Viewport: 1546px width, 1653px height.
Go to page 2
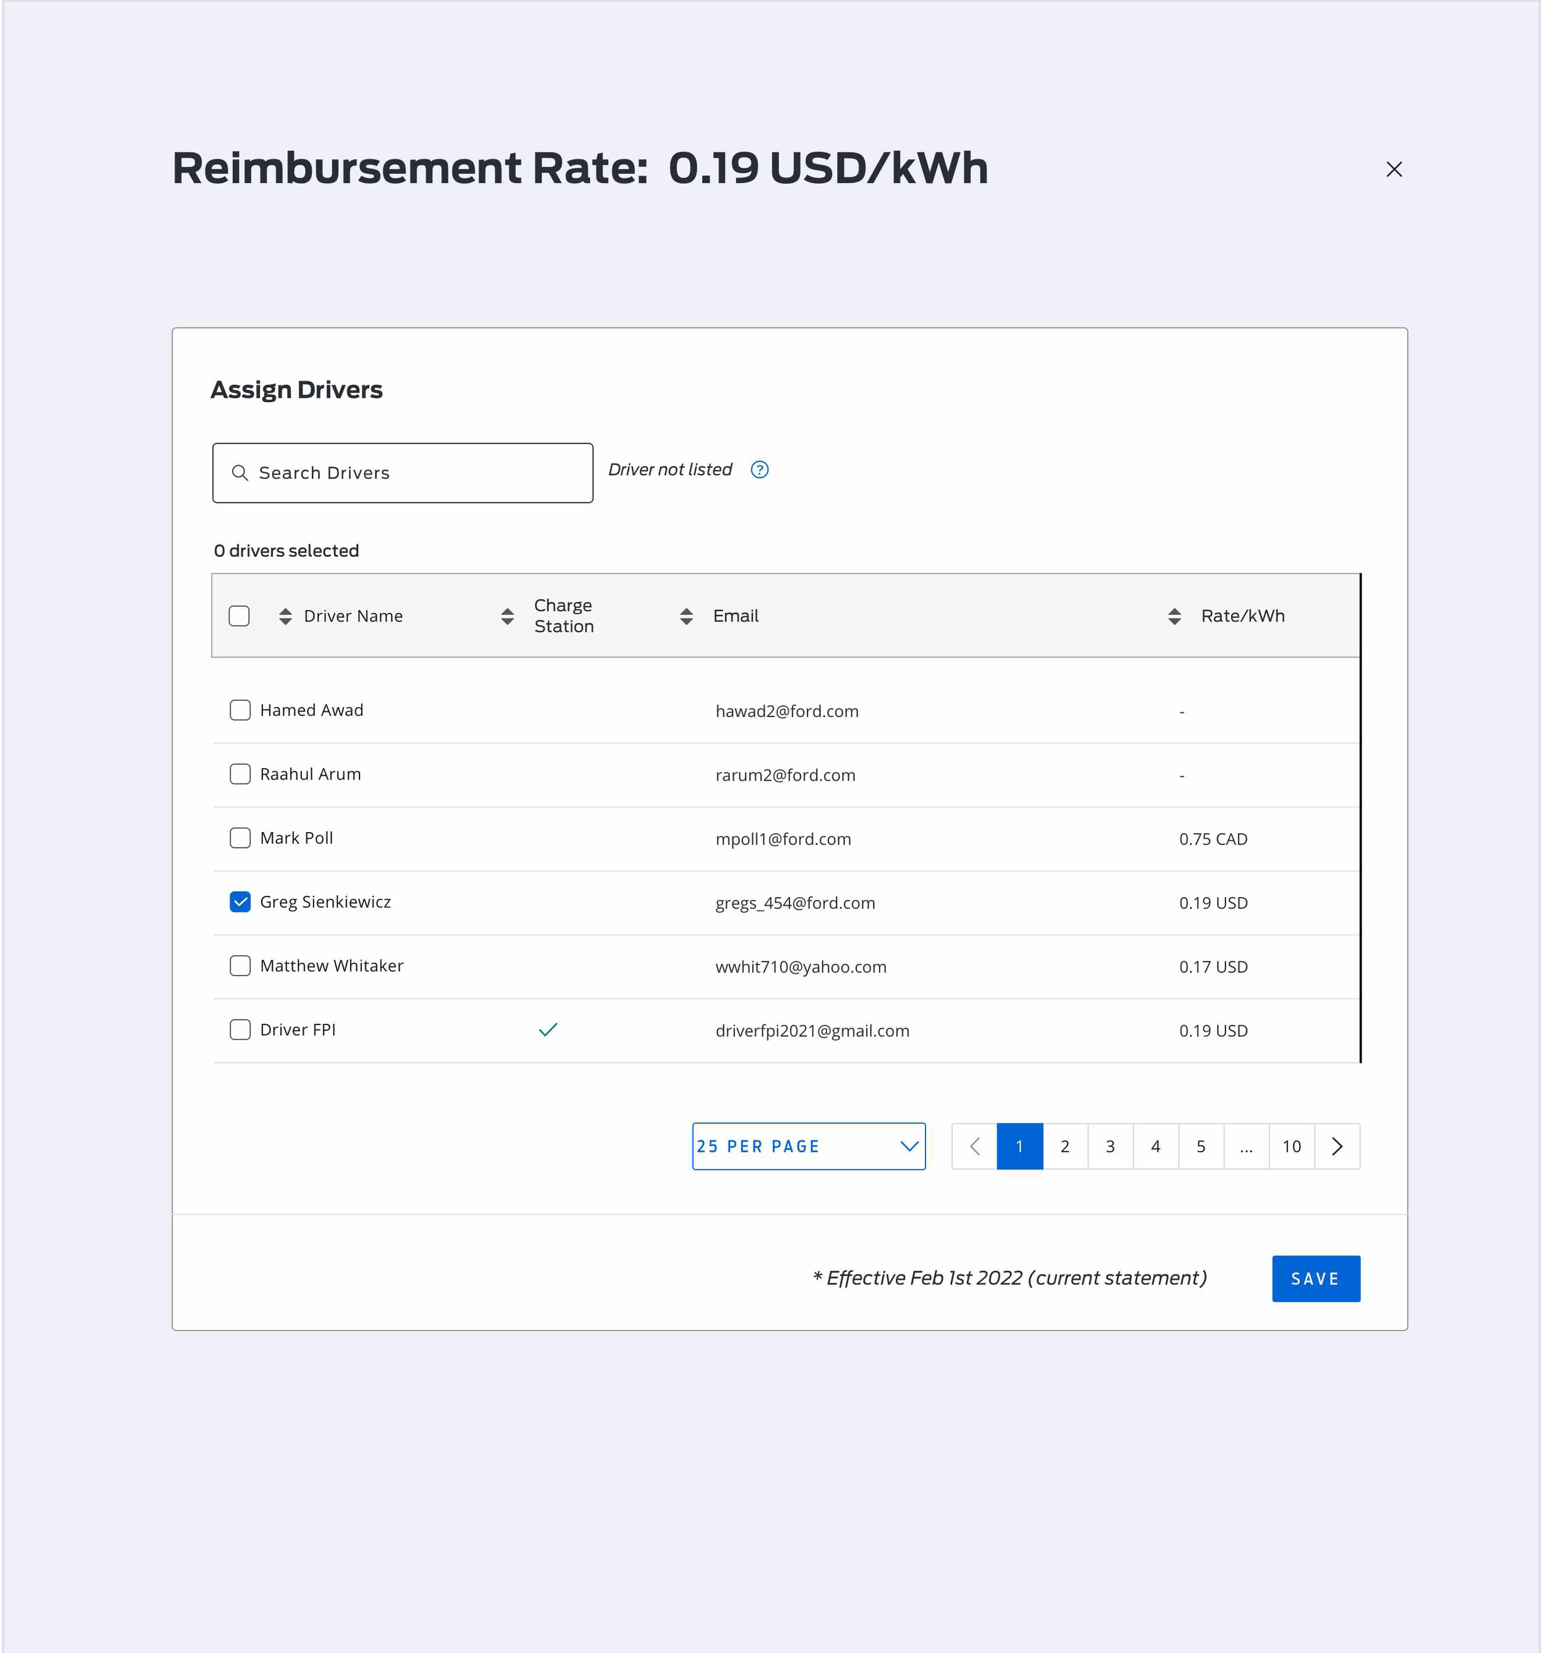1065,1146
